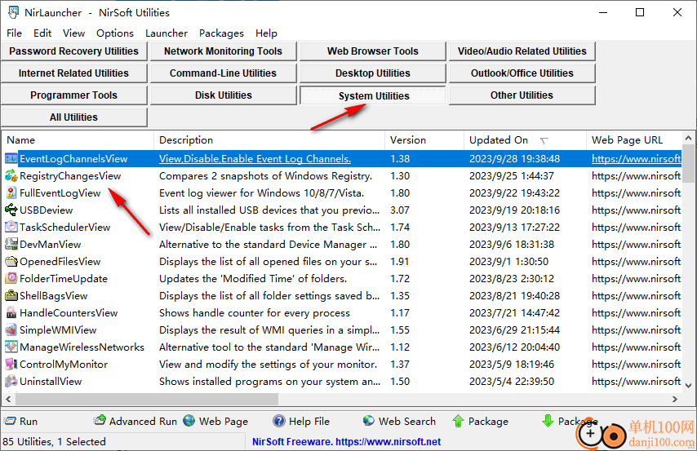Select System Utilities category
697x451 pixels.
(372, 95)
